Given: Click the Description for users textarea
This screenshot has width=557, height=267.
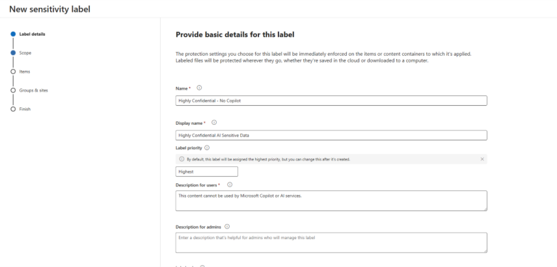Looking at the screenshot, I should click(331, 200).
